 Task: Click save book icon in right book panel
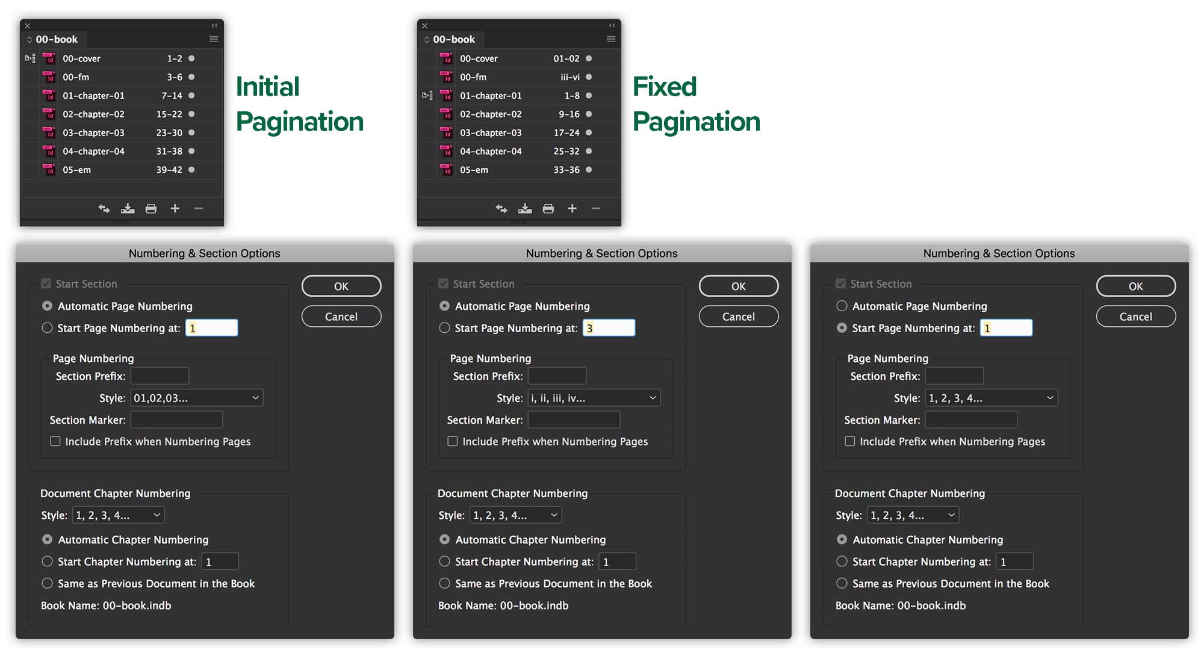525,208
